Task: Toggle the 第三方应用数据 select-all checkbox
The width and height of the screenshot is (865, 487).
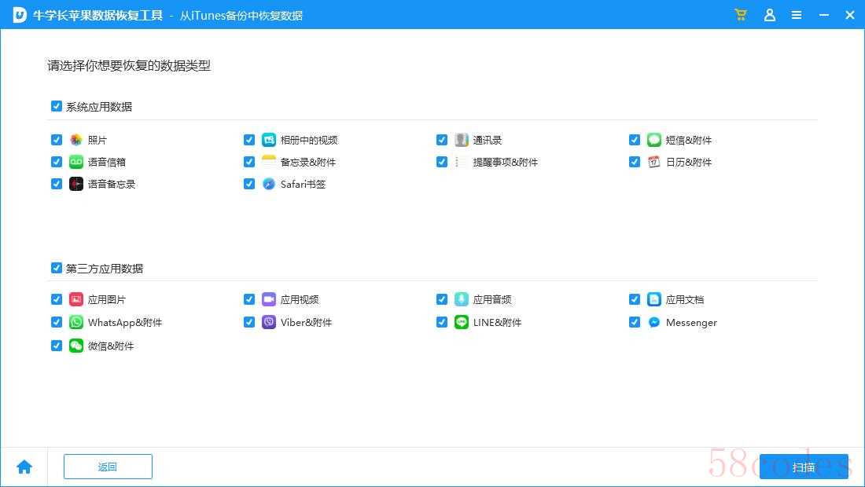Action: [x=57, y=268]
